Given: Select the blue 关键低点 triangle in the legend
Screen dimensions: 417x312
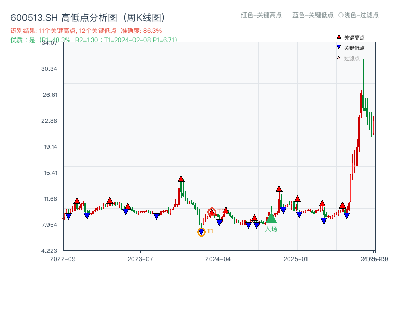Looking at the screenshot, I should [338, 48].
